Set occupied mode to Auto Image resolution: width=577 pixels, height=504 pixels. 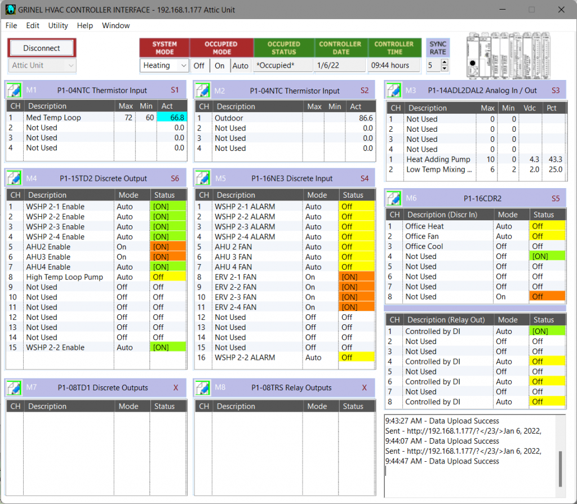tap(241, 66)
